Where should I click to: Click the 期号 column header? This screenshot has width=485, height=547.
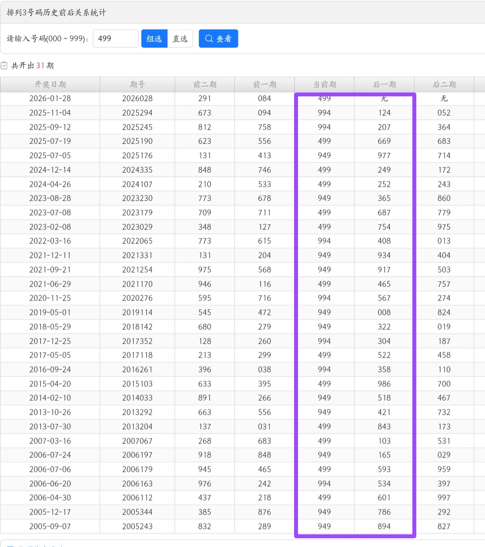(x=137, y=85)
